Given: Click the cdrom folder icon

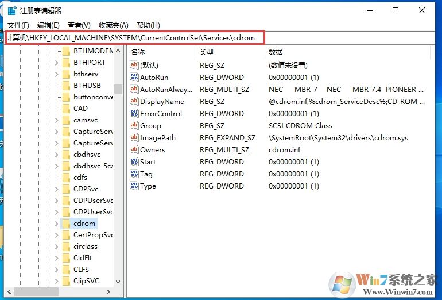Looking at the screenshot, I should [66, 223].
